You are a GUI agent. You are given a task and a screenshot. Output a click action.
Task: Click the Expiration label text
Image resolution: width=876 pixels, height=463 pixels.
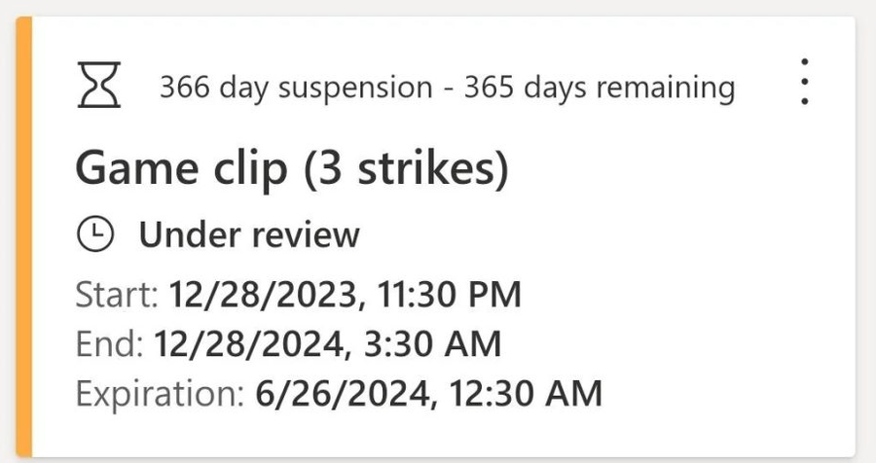coord(161,394)
